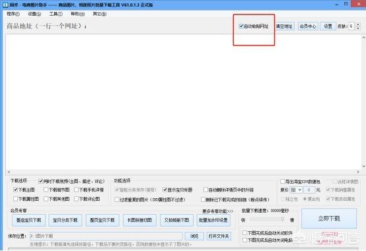The width and height of the screenshot is (366, 251).
Task: Open the 原价 dropdown box
Action: 296,190
